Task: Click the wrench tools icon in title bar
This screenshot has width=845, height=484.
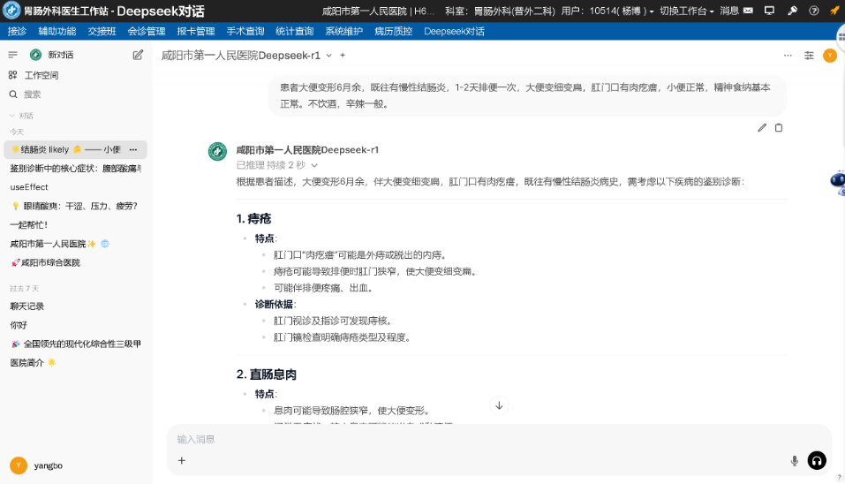Action: [x=792, y=11]
